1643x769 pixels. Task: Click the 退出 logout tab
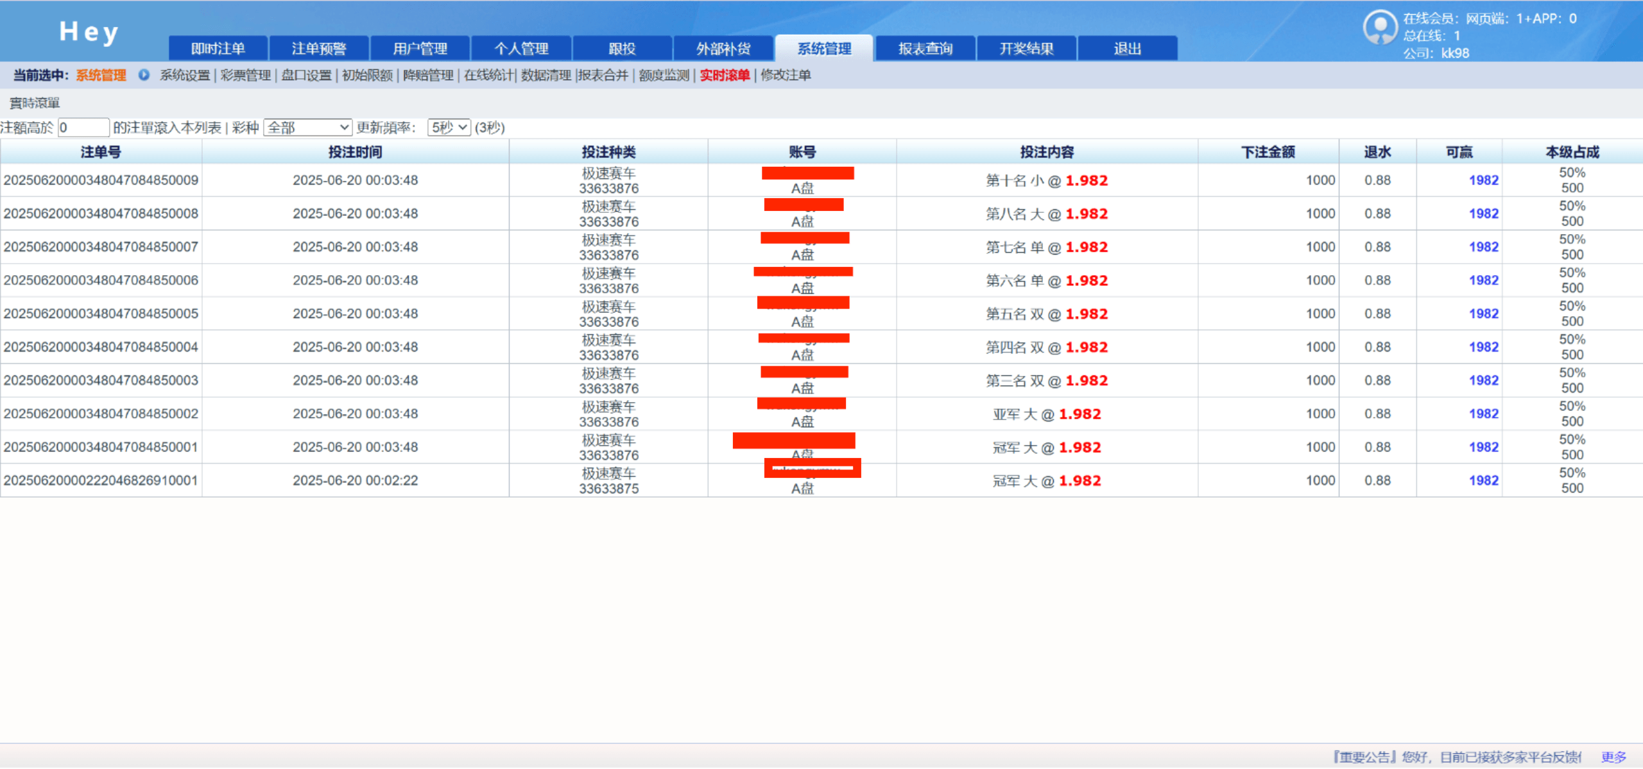tap(1127, 49)
